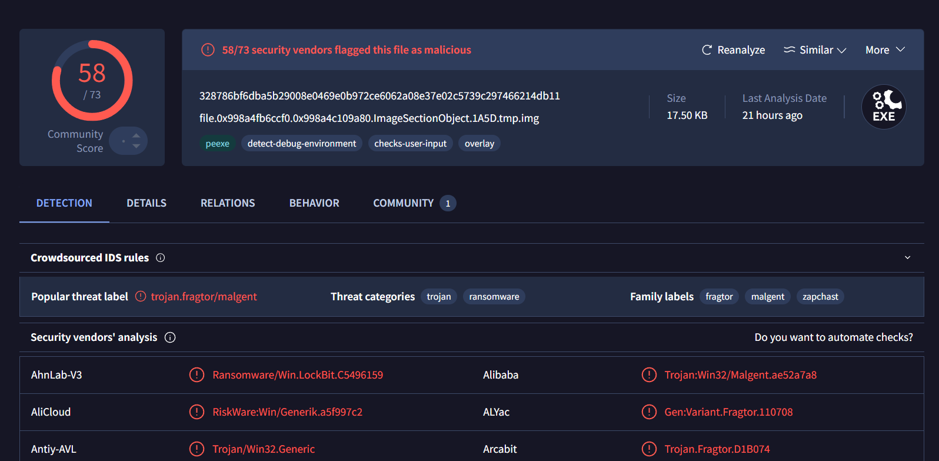Open the RELATIONS tab
The image size is (939, 461).
[x=228, y=203]
